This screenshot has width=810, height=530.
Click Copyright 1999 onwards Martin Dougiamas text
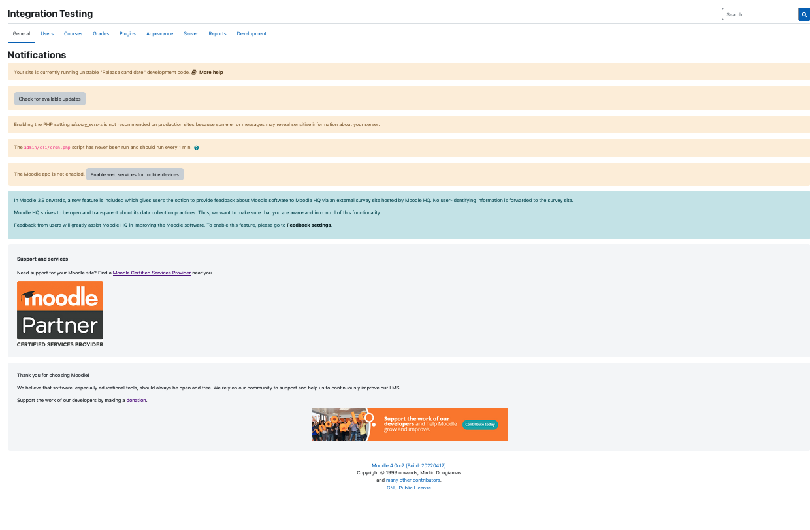coord(409,472)
